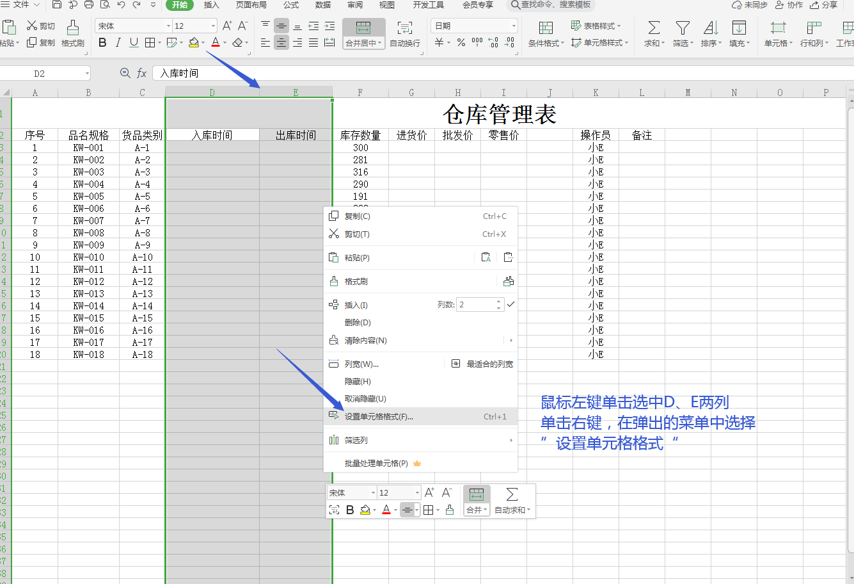Screen dimensions: 854x584
Task: Open the ribbon font name dropdown (宋体)
Action: [168, 26]
